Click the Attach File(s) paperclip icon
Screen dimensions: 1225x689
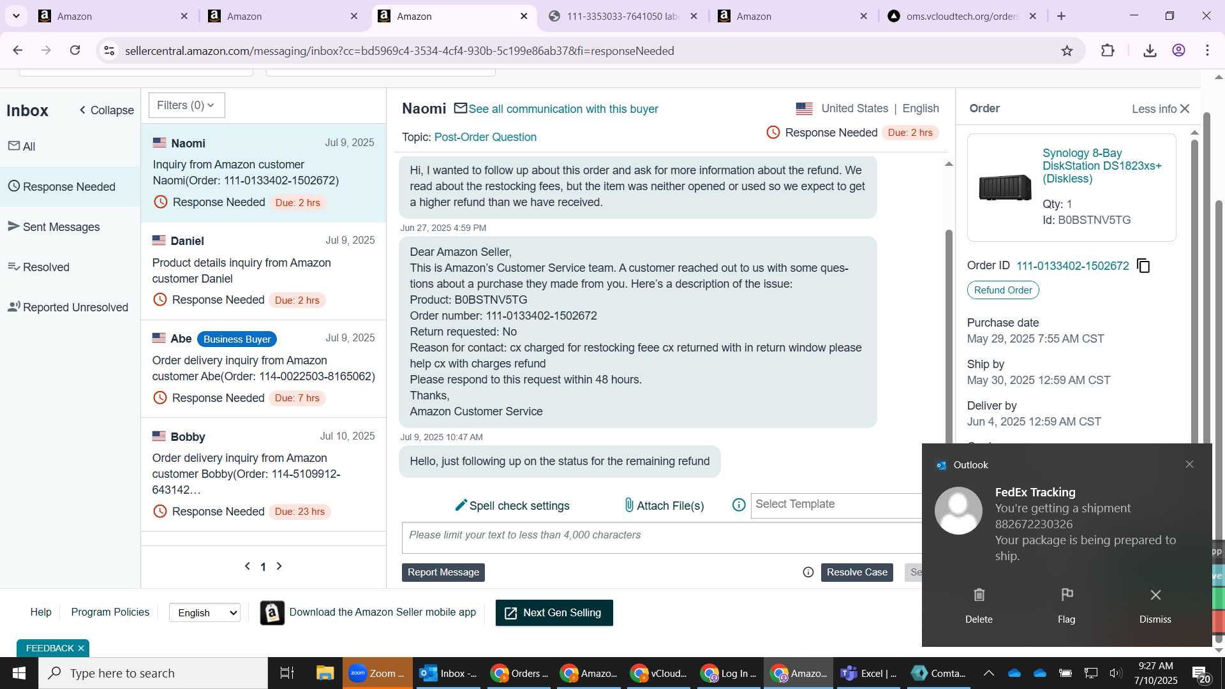[x=629, y=505]
